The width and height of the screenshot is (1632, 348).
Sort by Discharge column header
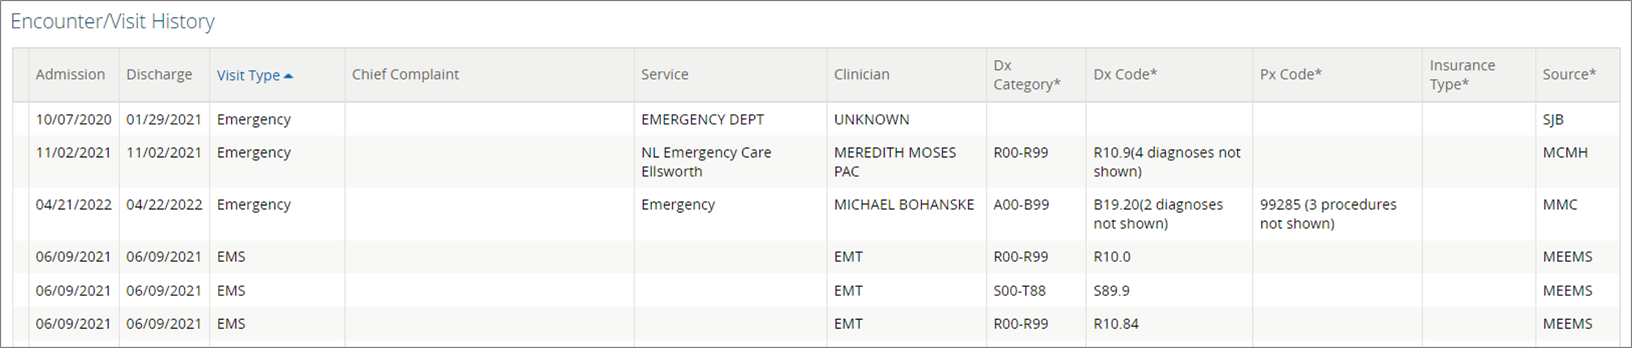[x=159, y=74]
